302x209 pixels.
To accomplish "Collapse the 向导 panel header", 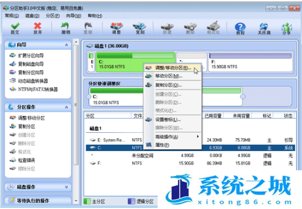I will point(66,45).
